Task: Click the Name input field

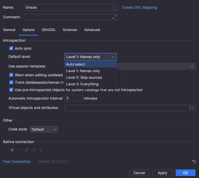Action: [71, 8]
